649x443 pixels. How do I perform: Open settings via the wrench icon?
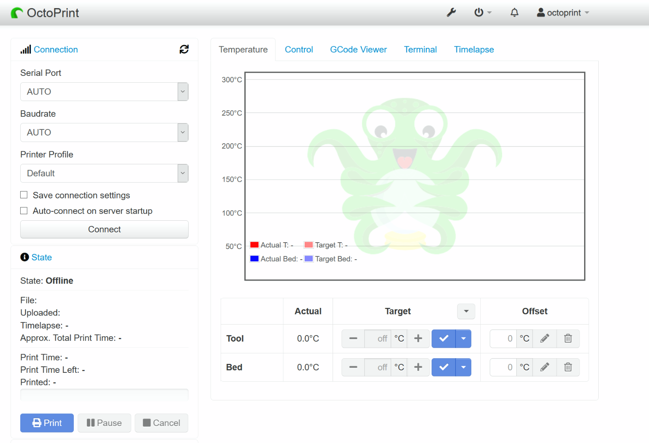click(451, 13)
